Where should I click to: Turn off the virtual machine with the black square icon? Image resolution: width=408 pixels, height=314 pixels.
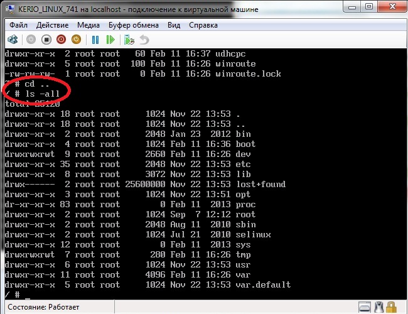(x=46, y=39)
